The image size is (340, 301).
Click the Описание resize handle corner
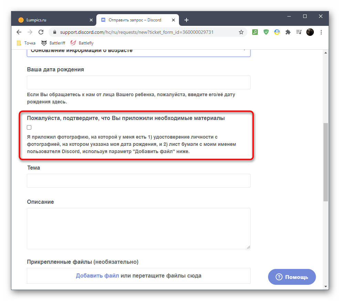click(248, 247)
